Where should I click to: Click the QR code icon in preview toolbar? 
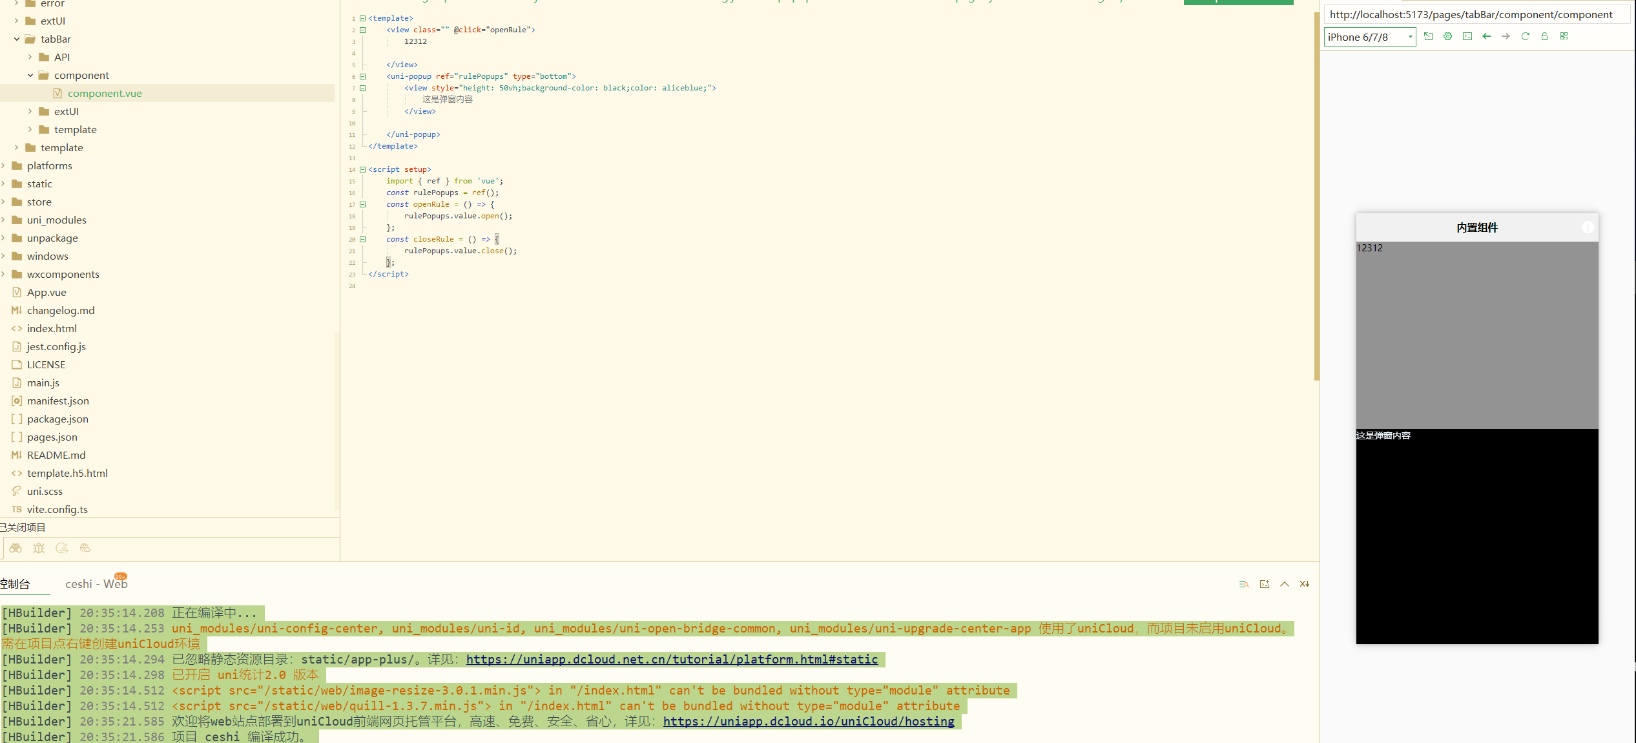tap(1564, 37)
